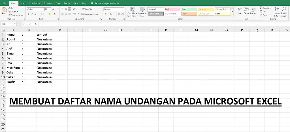Cut the selection with scissors icon

pyautogui.click(x=9, y=8)
